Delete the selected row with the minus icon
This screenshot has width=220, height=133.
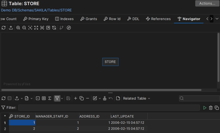(x=88, y=99)
